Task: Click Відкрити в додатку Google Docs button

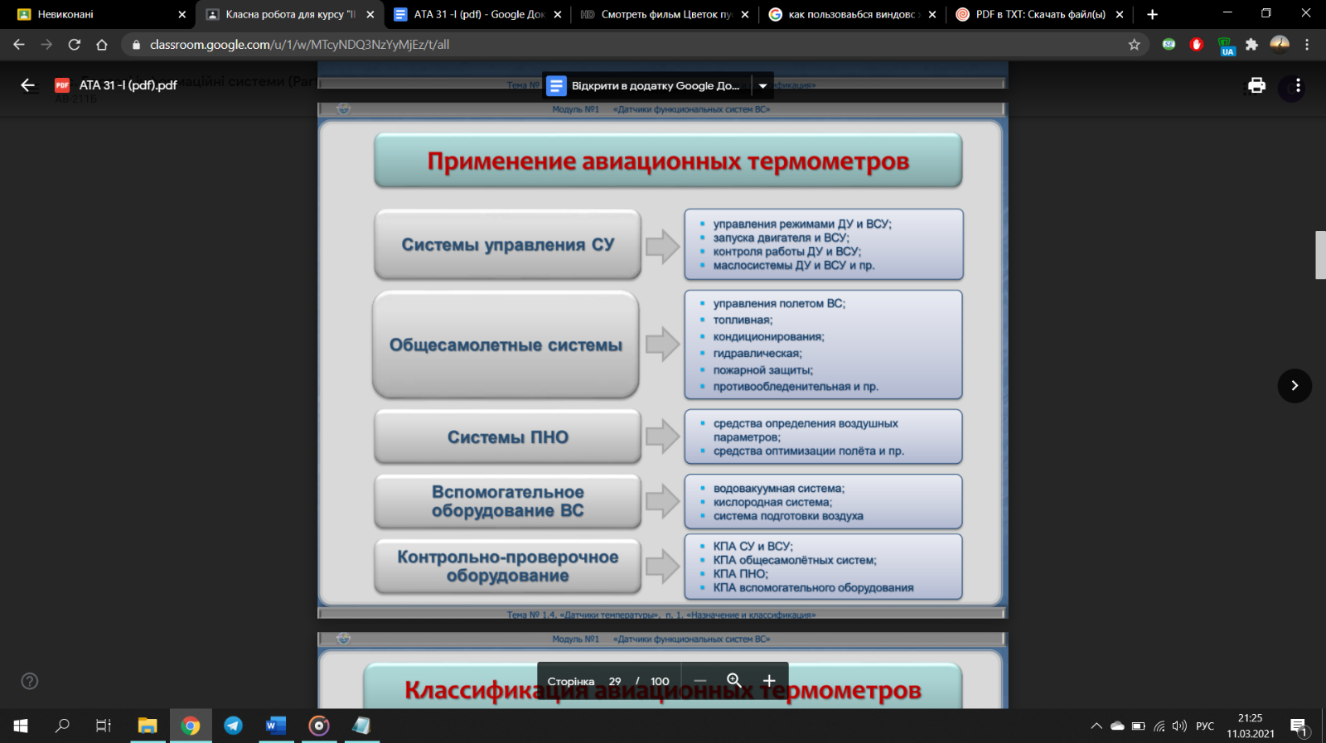Action: [647, 85]
